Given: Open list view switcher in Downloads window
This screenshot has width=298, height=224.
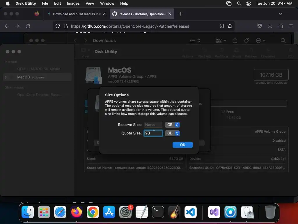Looking at the screenshot, I should coord(195,40).
